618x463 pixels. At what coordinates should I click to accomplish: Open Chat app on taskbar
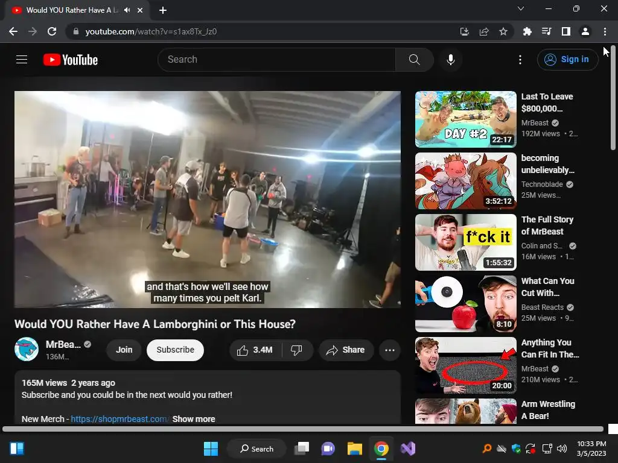point(328,449)
